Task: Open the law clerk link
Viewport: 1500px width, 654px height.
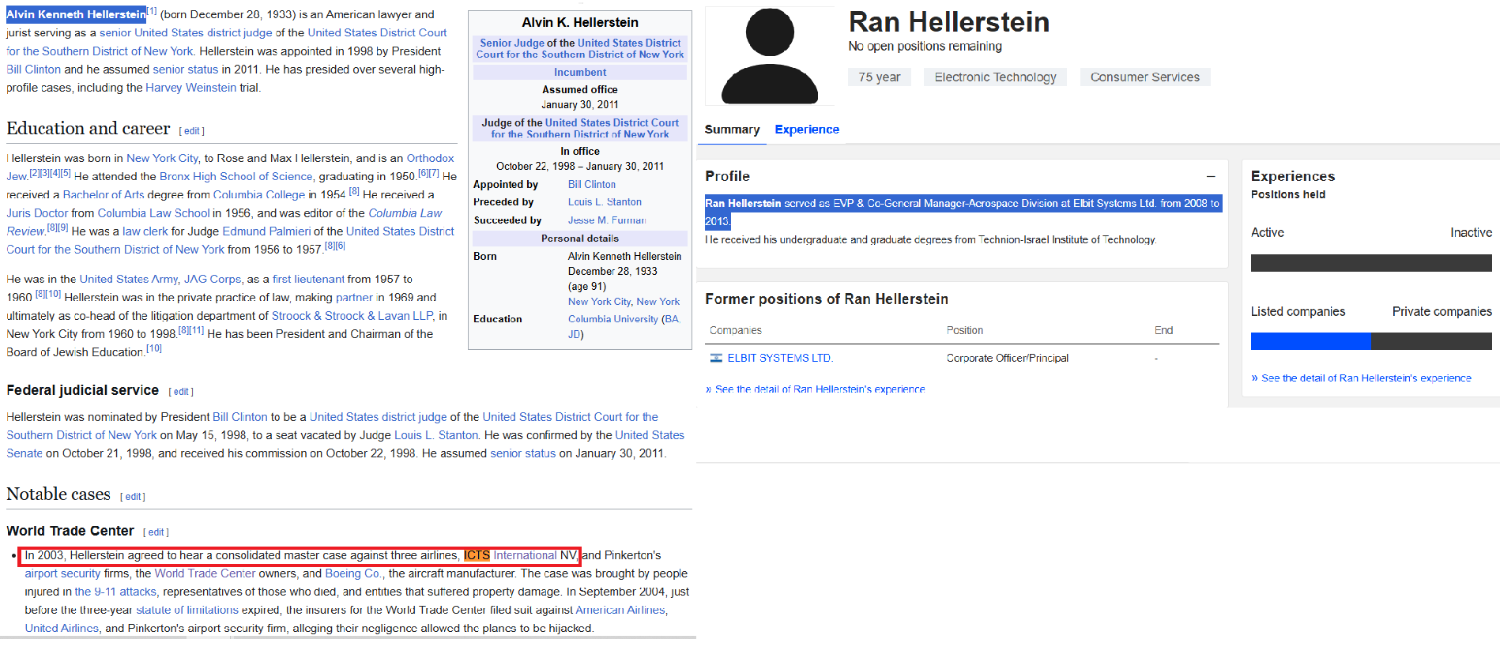Action: click(145, 231)
